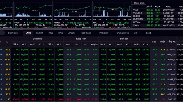The width and height of the screenshot is (183, 102).
Task: Open the HNX chart index selector chevron
Action: click(x=103, y=22)
